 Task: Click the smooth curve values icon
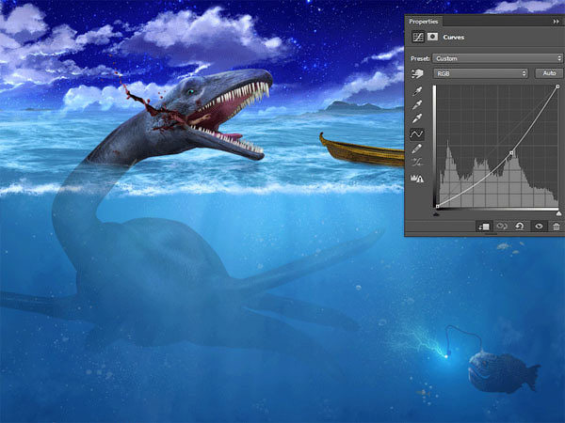point(417,163)
